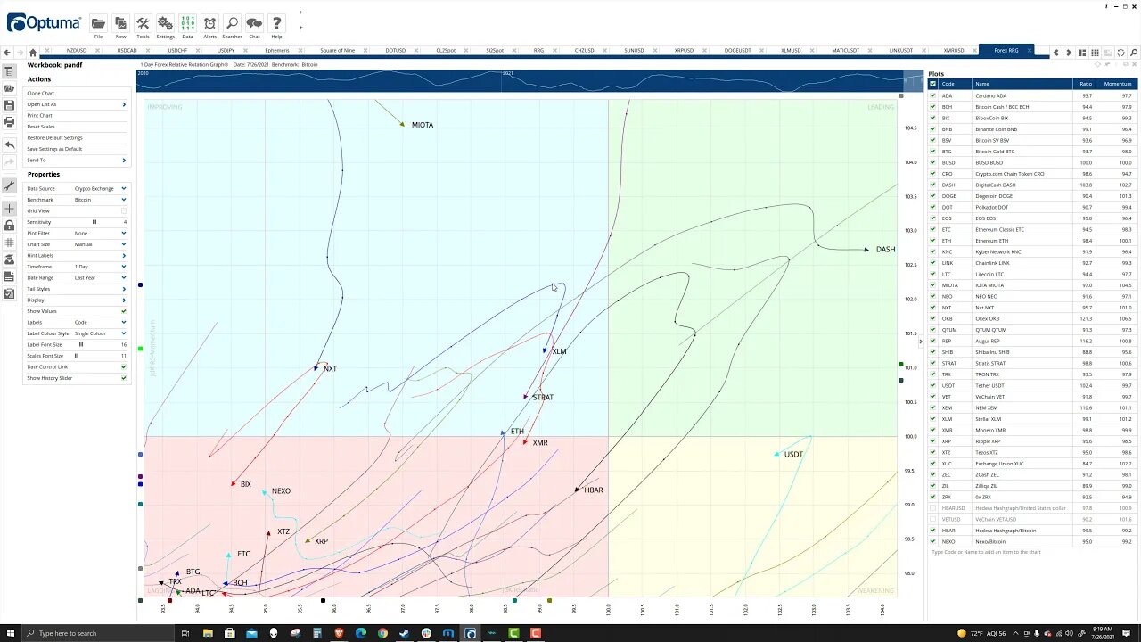1141x642 pixels.
Task: Uncheck the Cardano ADA plot checkbox
Action: click(933, 95)
